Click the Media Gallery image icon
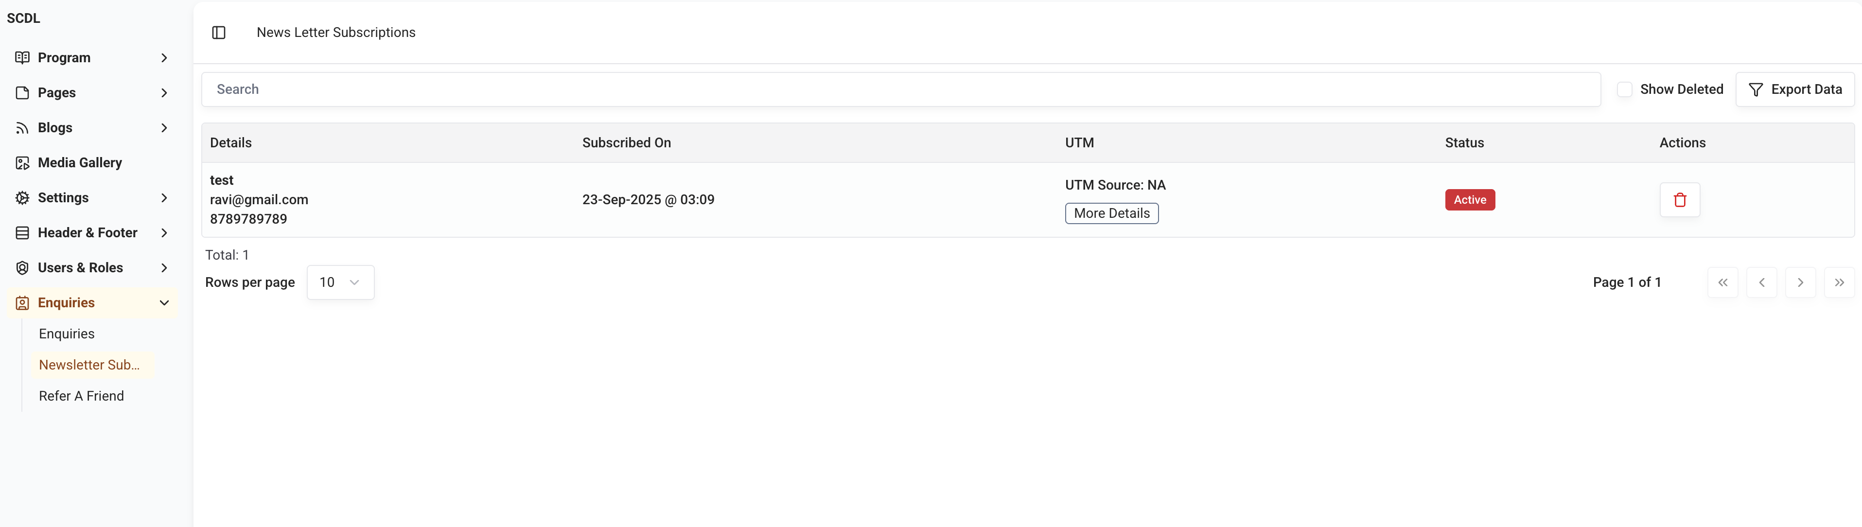1862x527 pixels. click(22, 163)
